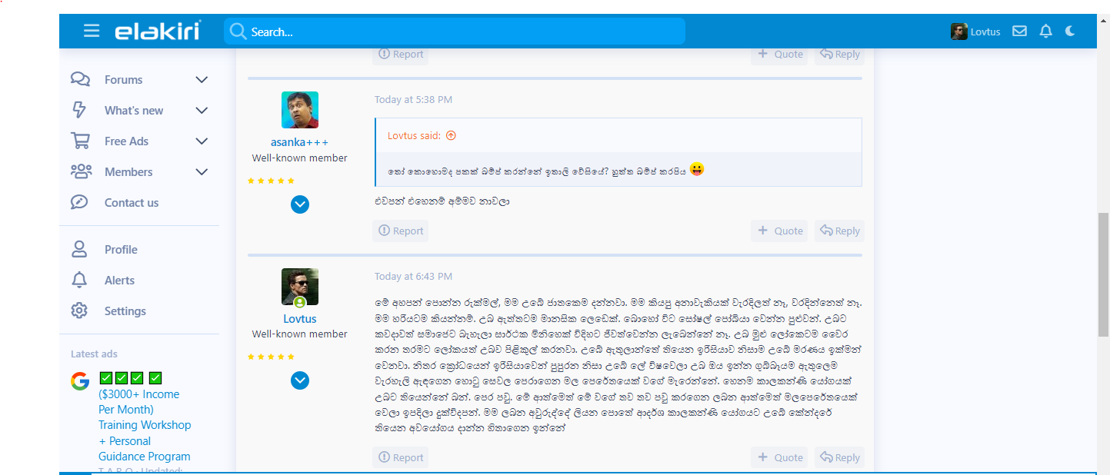1110x475 pixels.
Task: Open Alerts in the sidebar
Action: click(119, 281)
